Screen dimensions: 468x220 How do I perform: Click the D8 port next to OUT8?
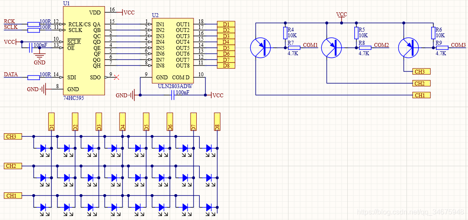pos(226,66)
